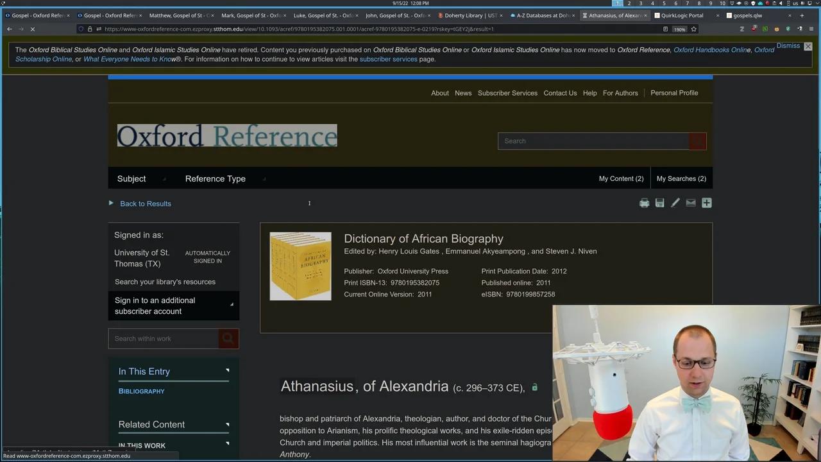This screenshot has width=821, height=462.
Task: Show the IN THIS WORK section
Action: pyautogui.click(x=227, y=444)
